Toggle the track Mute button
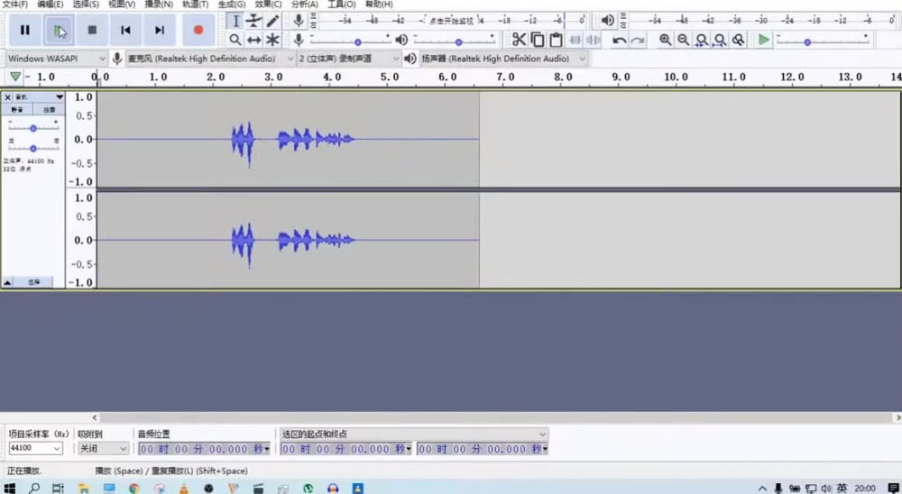Image resolution: width=902 pixels, height=494 pixels. (x=18, y=109)
